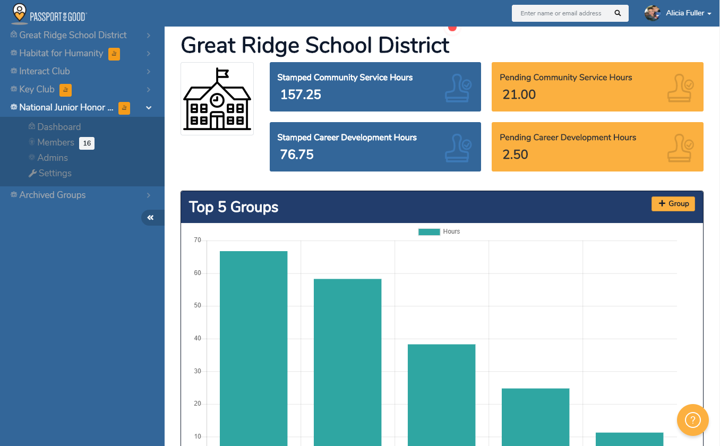This screenshot has width=720, height=446.
Task: Click the school building image
Action: [x=217, y=99]
